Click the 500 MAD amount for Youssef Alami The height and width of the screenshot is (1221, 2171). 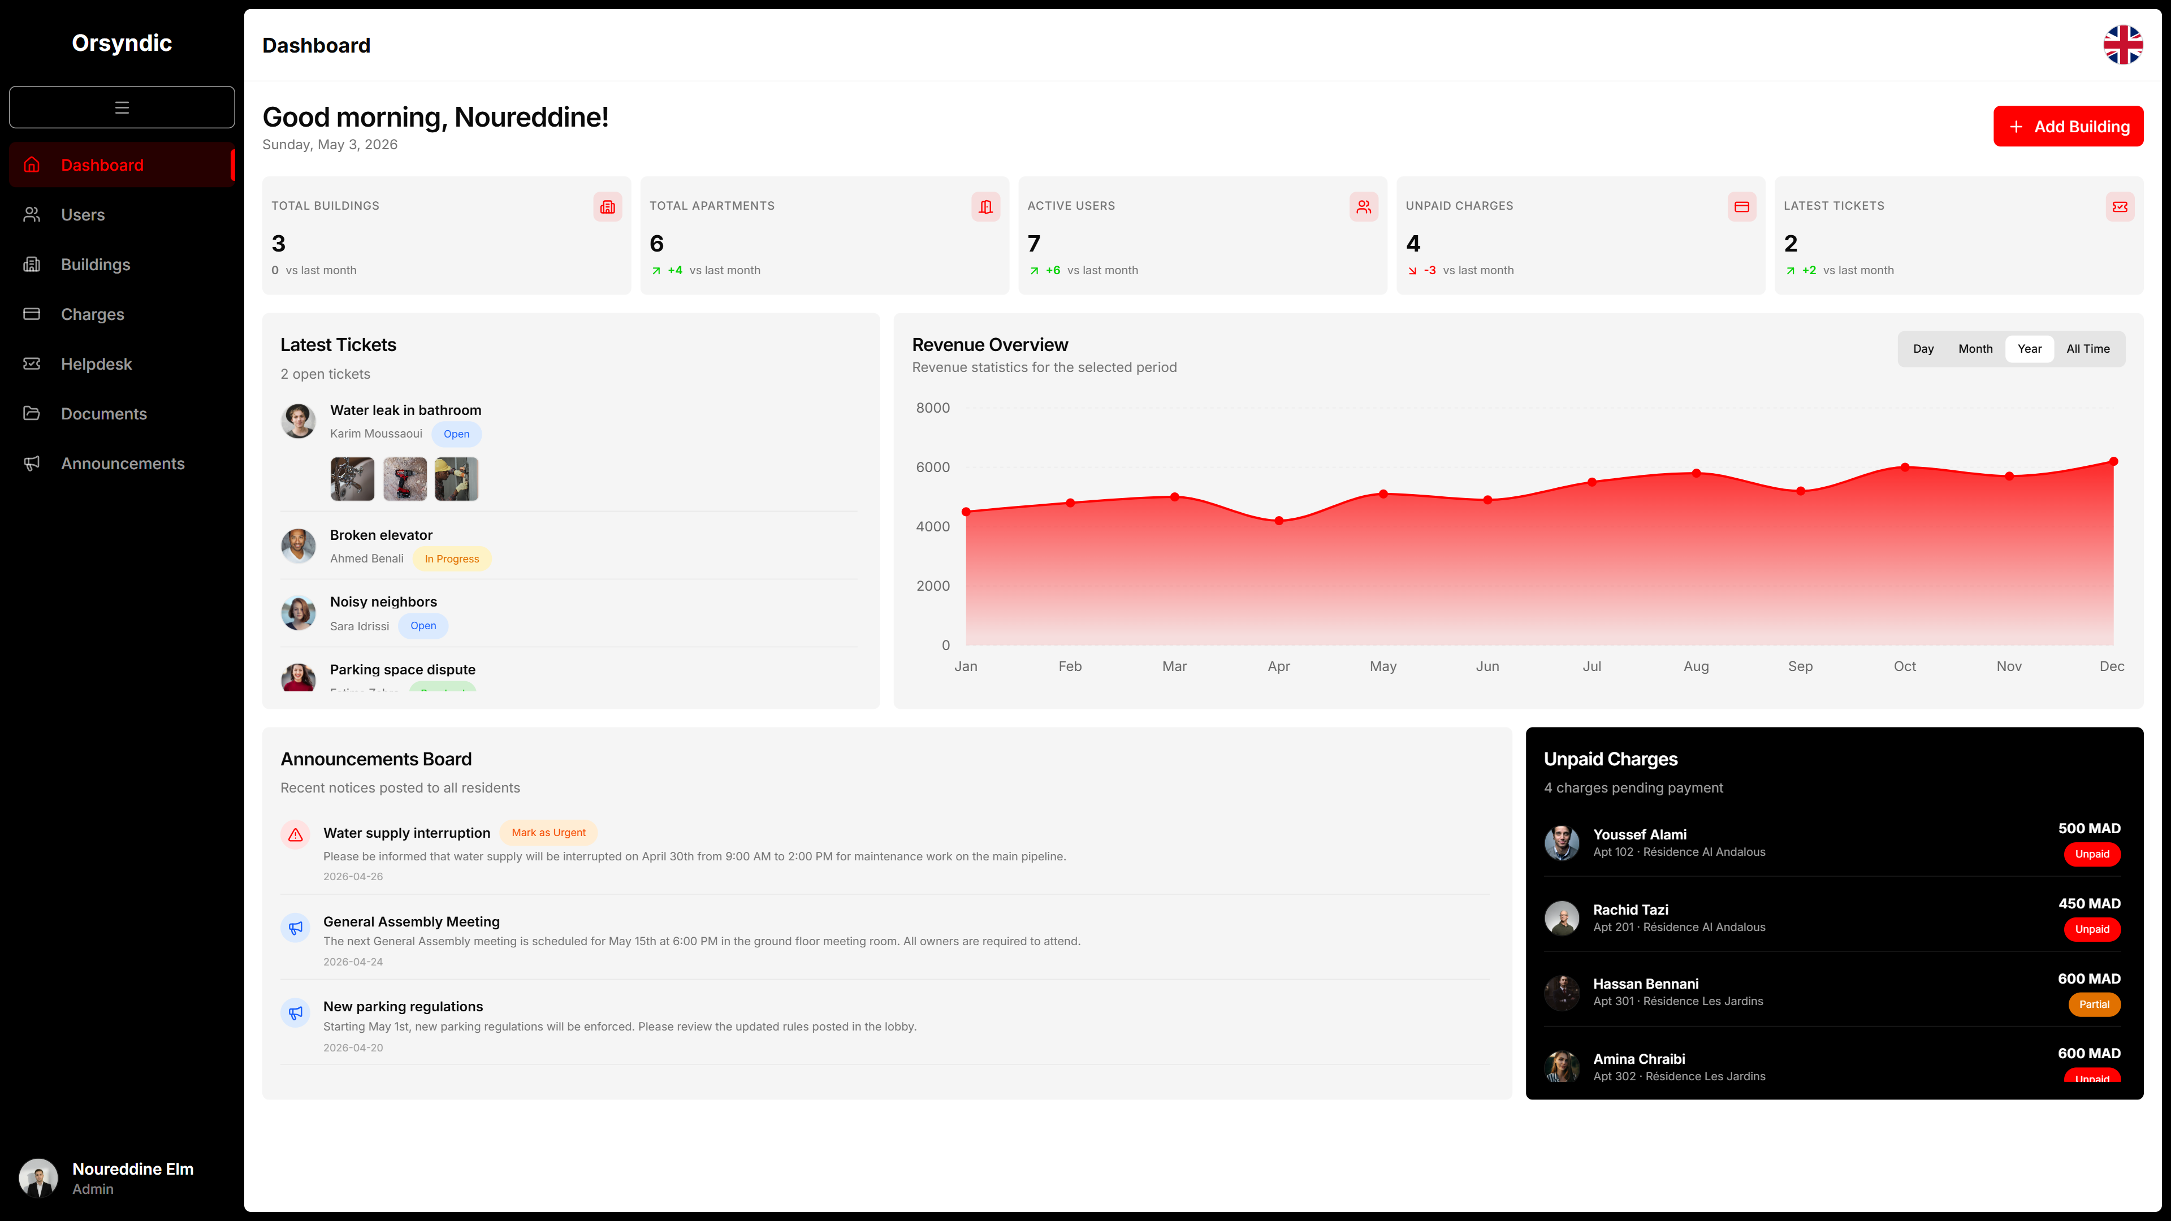[2089, 828]
